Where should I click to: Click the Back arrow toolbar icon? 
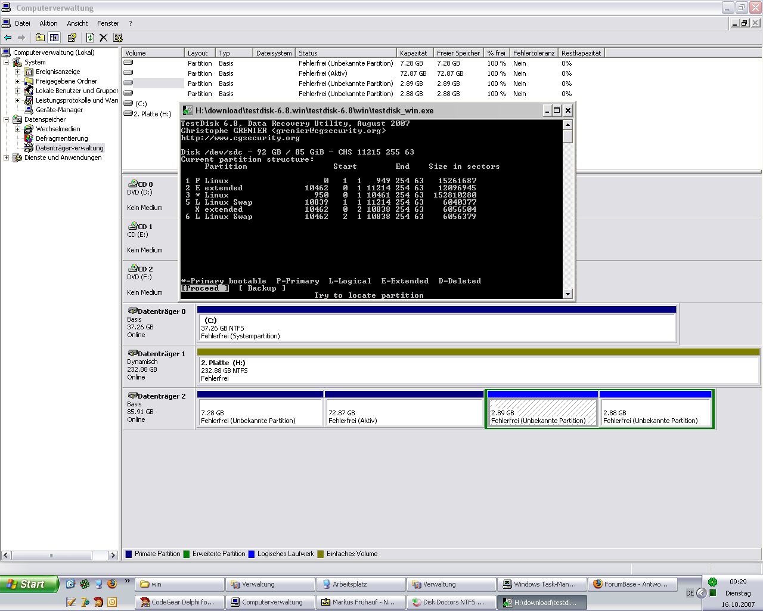pyautogui.click(x=8, y=38)
